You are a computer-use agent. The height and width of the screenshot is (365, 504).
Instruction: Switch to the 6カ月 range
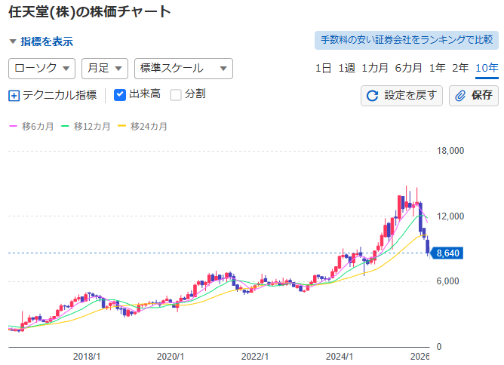tap(408, 68)
